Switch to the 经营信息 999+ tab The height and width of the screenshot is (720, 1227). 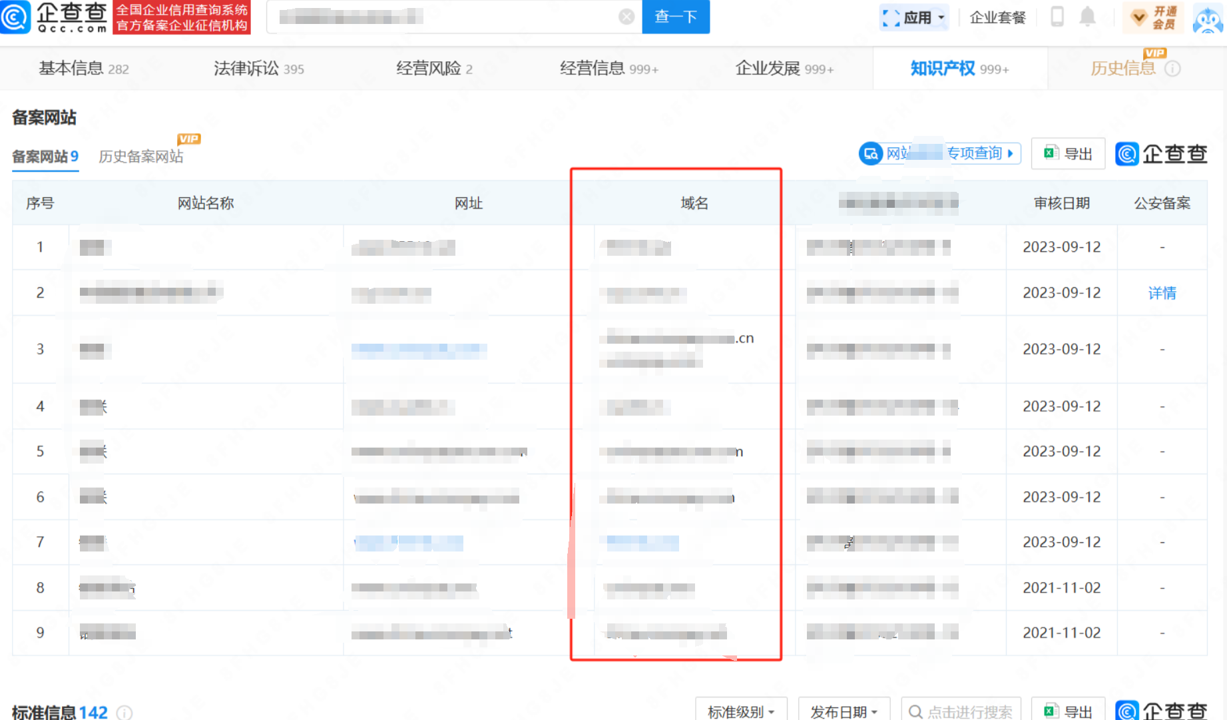(x=609, y=69)
